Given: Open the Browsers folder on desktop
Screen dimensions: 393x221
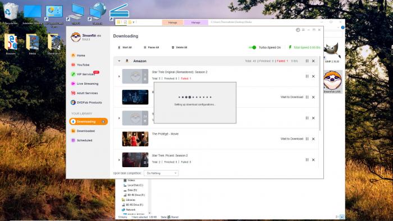Looking at the screenshot, I should [11, 44].
